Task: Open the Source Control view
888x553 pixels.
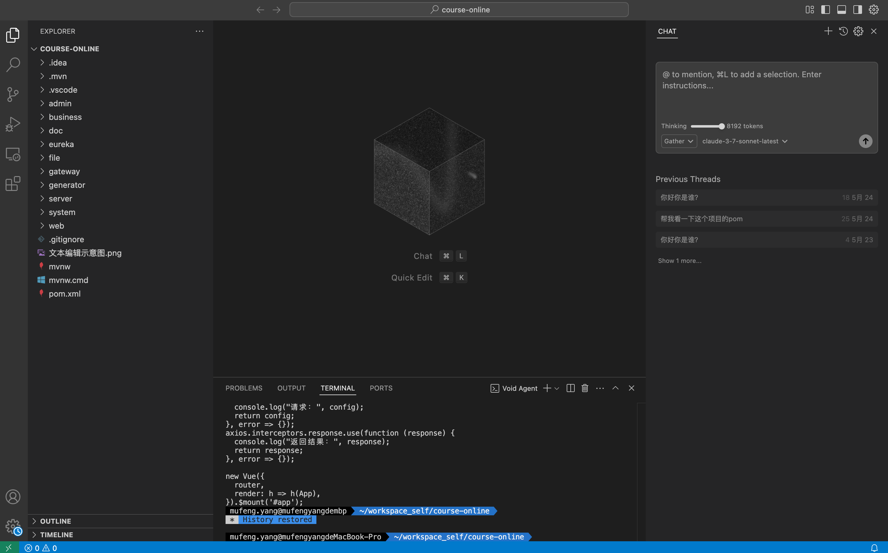Action: point(13,94)
